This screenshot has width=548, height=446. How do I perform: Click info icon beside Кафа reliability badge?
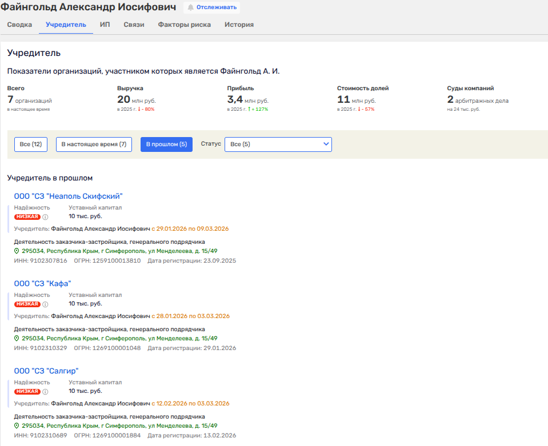46,304
